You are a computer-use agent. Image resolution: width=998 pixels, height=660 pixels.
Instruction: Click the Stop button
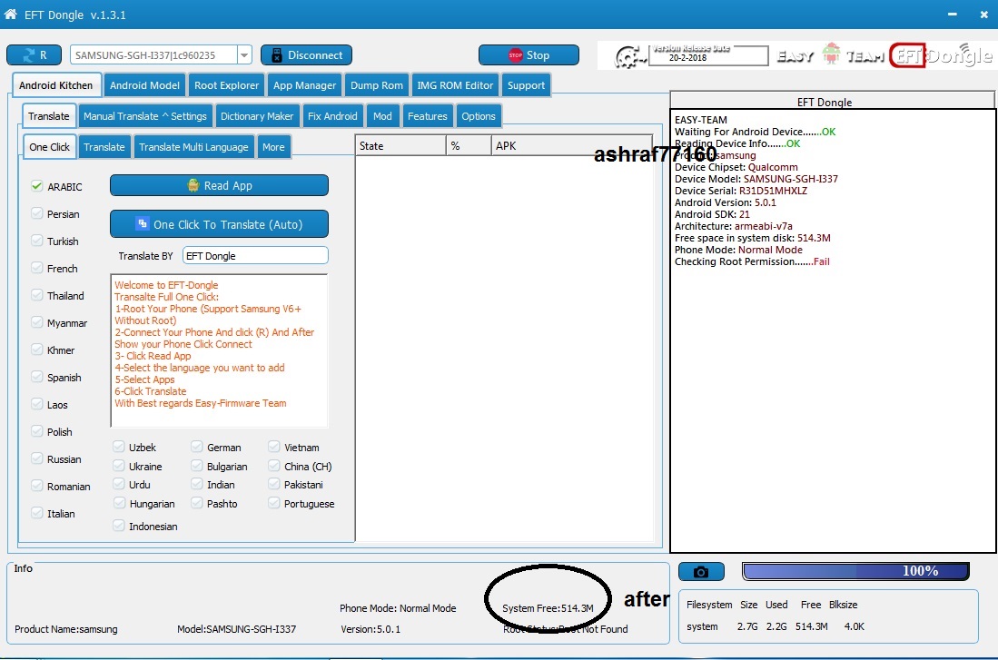point(529,55)
